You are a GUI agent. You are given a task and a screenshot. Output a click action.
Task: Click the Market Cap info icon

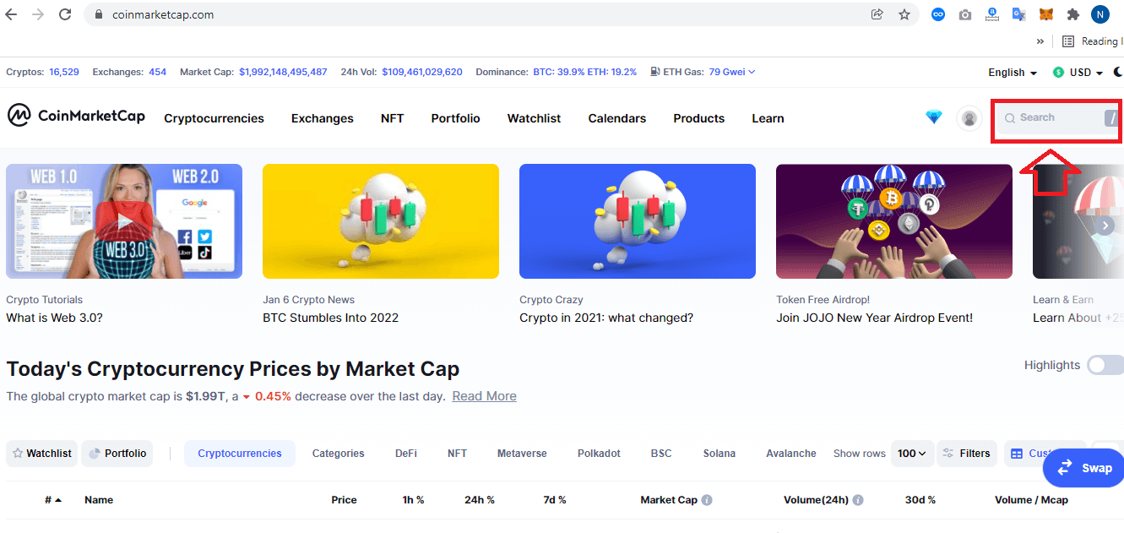click(x=707, y=500)
